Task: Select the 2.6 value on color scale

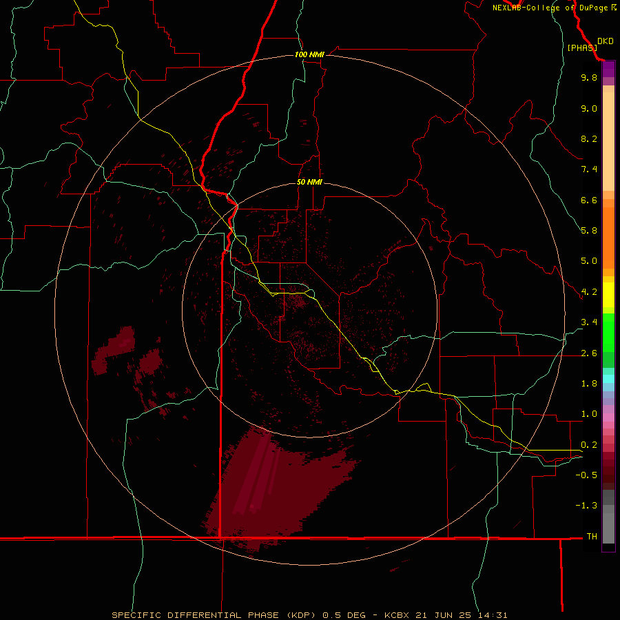Action: coord(589,353)
